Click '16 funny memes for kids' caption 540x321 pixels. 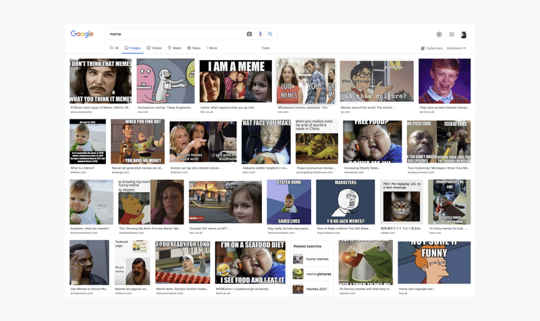tap(448, 229)
